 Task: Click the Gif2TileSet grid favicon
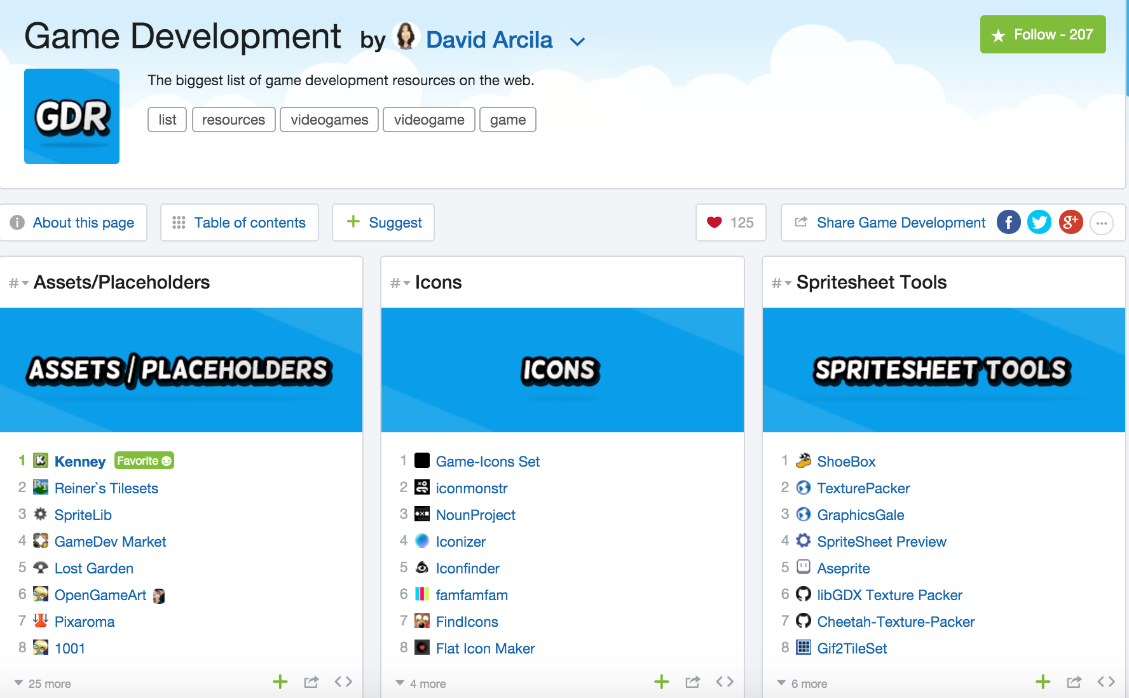(x=804, y=647)
